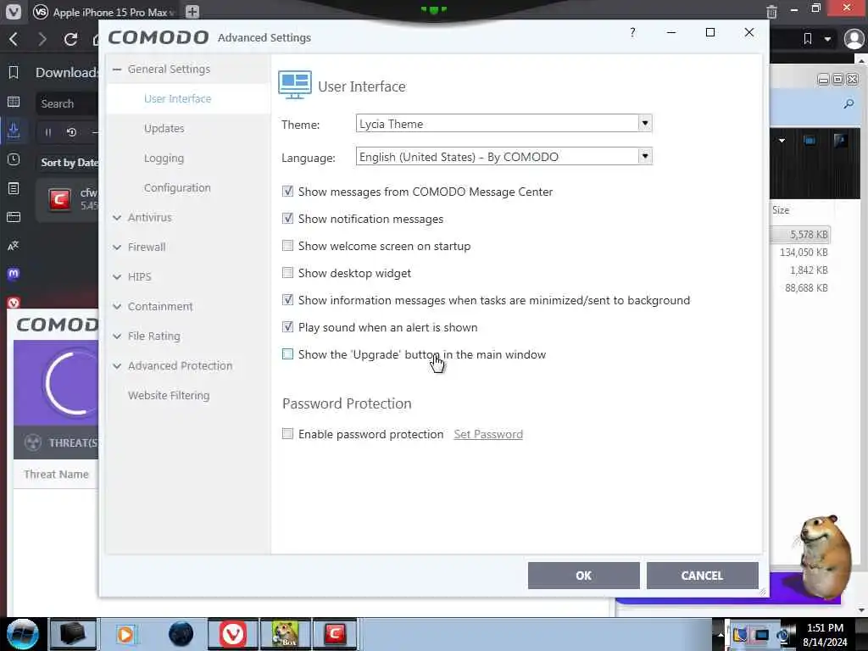Screen dimensions: 868x651
Task: Open Comodo from the taskbar
Action: 335,634
